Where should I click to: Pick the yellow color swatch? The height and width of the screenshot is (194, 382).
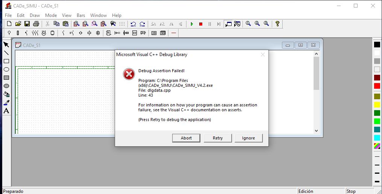pyautogui.click(x=377, y=105)
